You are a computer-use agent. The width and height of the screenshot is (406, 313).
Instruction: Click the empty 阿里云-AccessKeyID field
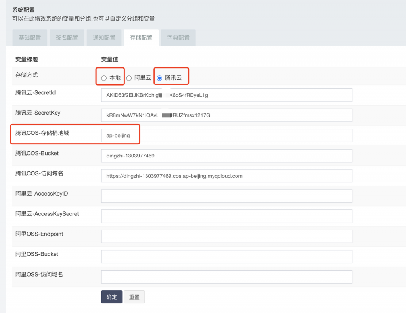(x=227, y=196)
